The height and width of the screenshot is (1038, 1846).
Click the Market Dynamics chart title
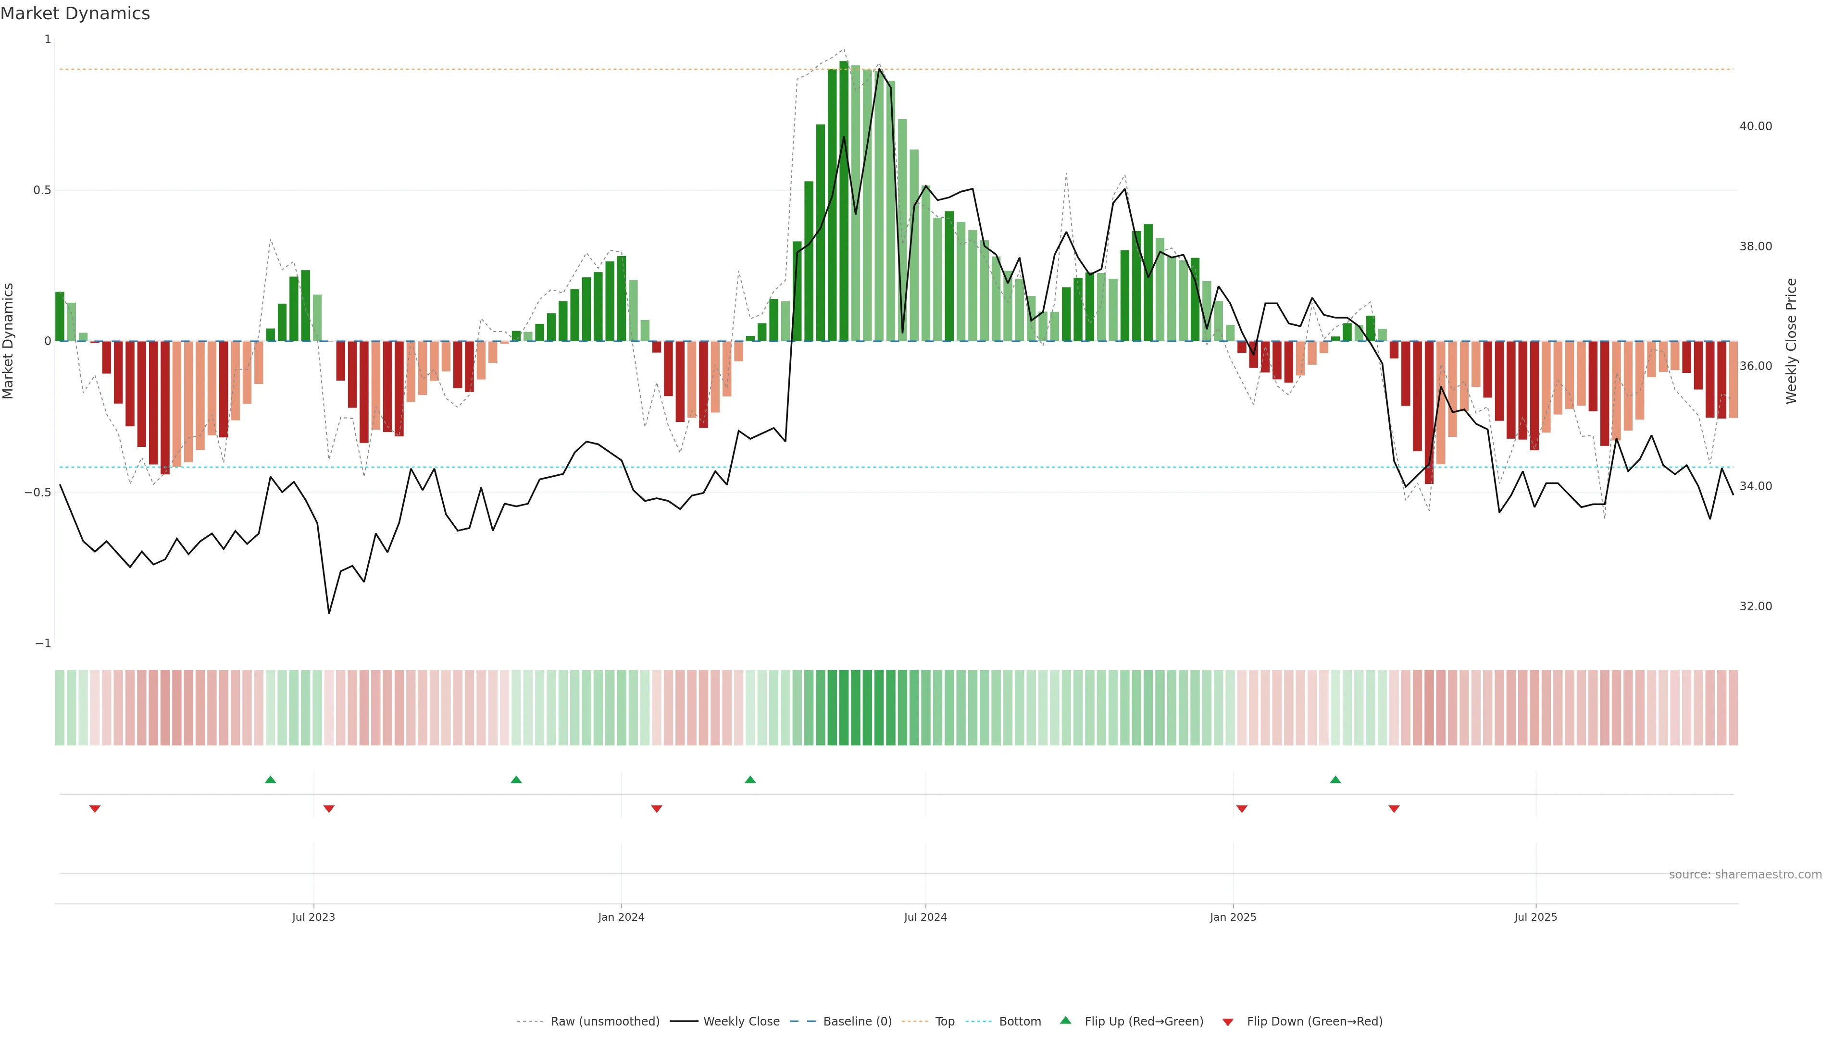coord(75,13)
